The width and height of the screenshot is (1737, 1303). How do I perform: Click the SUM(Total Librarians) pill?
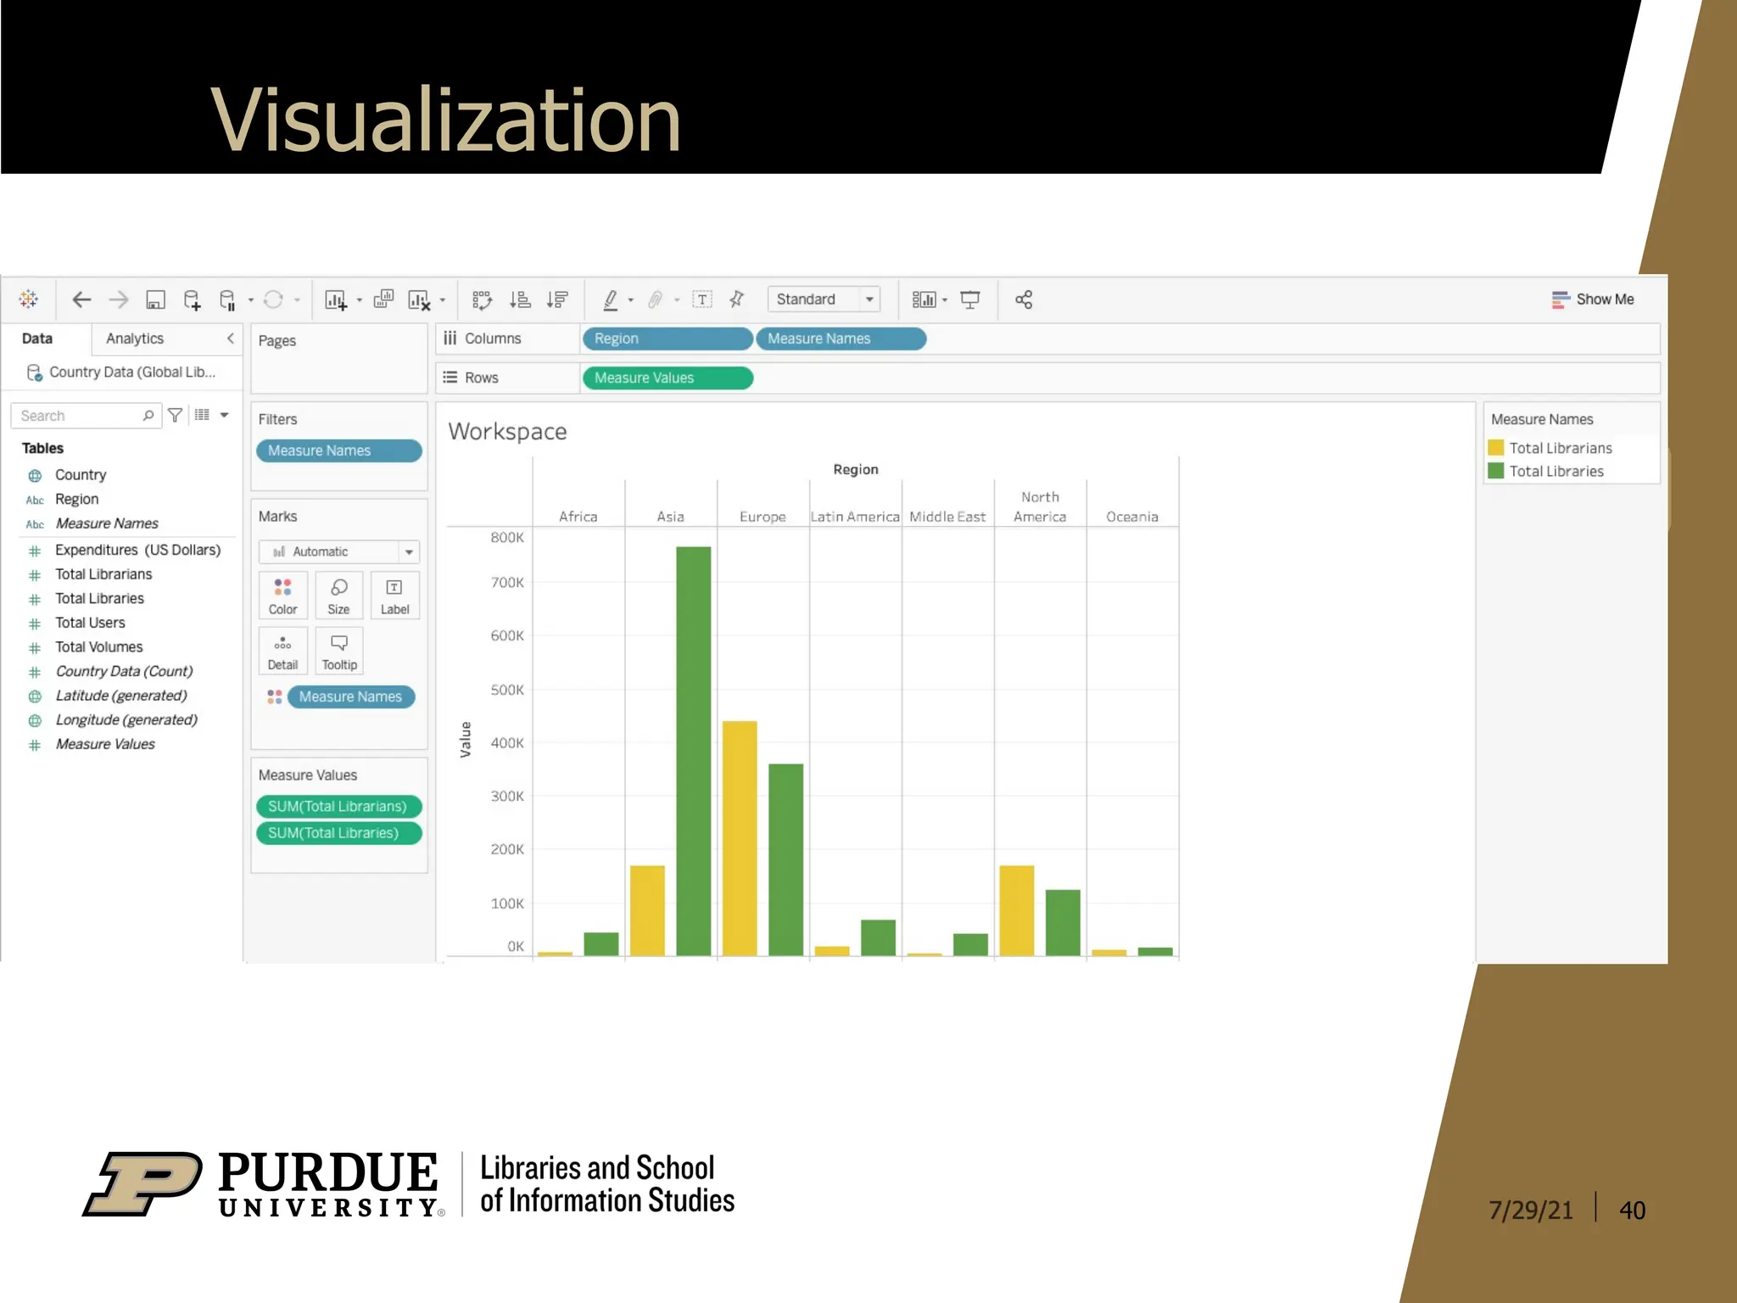339,806
